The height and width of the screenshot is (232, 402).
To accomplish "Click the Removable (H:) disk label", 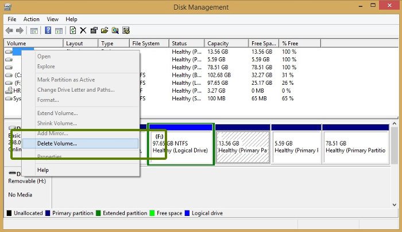I will pos(27,181).
